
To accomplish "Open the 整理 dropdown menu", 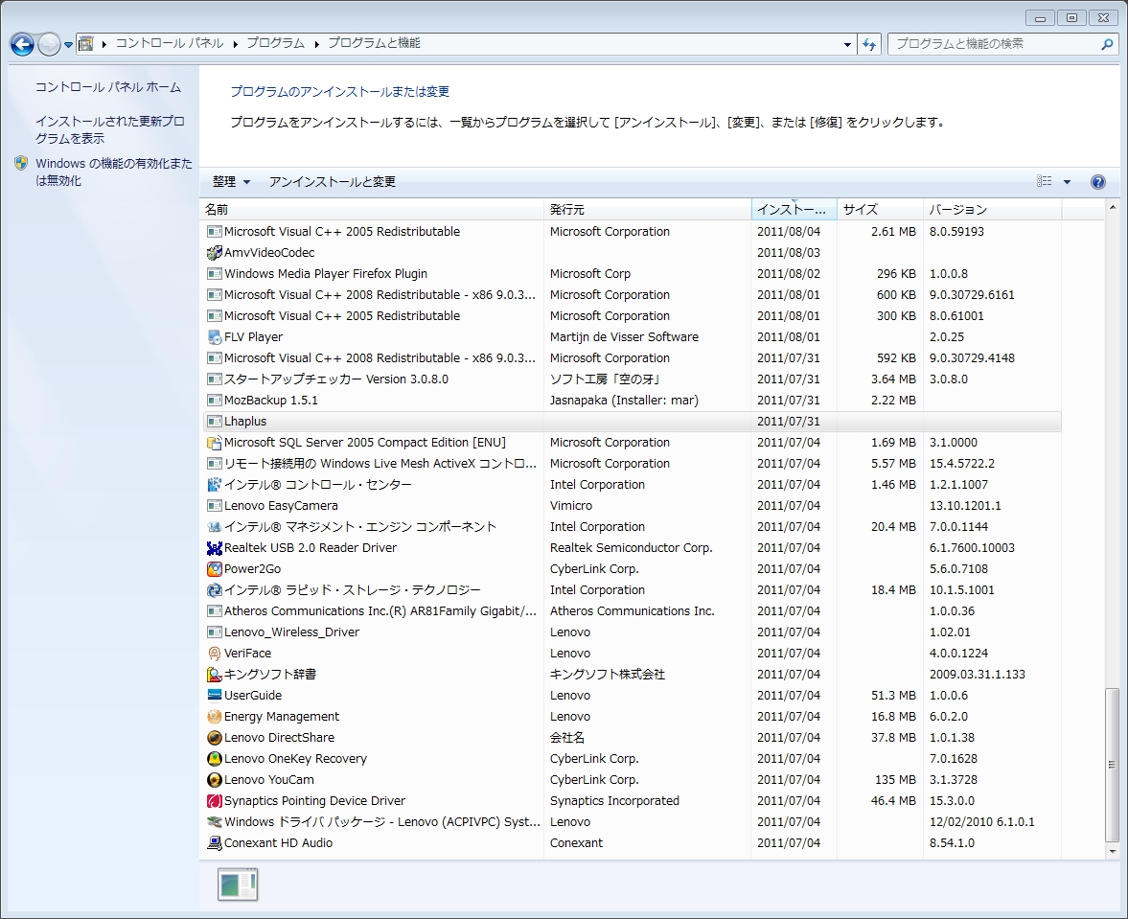I will click(231, 182).
